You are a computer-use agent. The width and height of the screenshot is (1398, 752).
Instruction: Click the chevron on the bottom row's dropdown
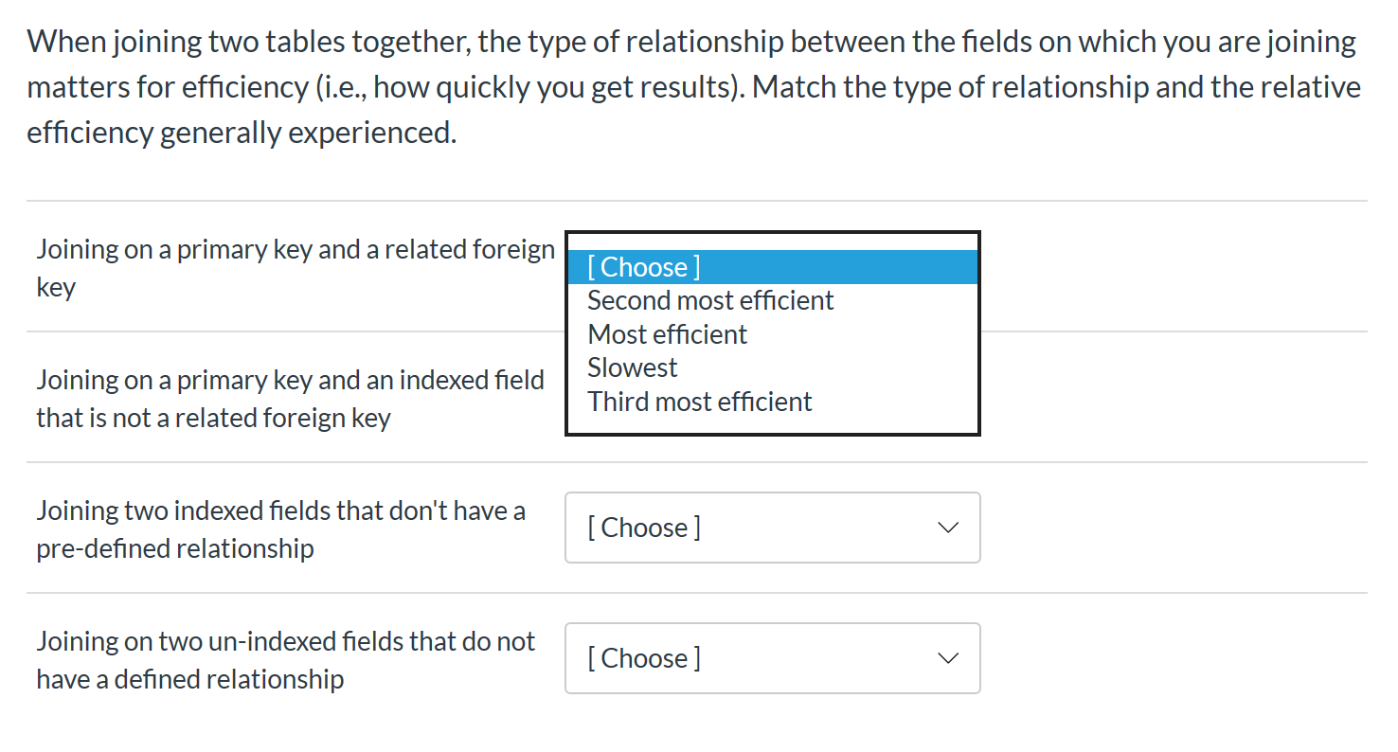click(x=948, y=658)
